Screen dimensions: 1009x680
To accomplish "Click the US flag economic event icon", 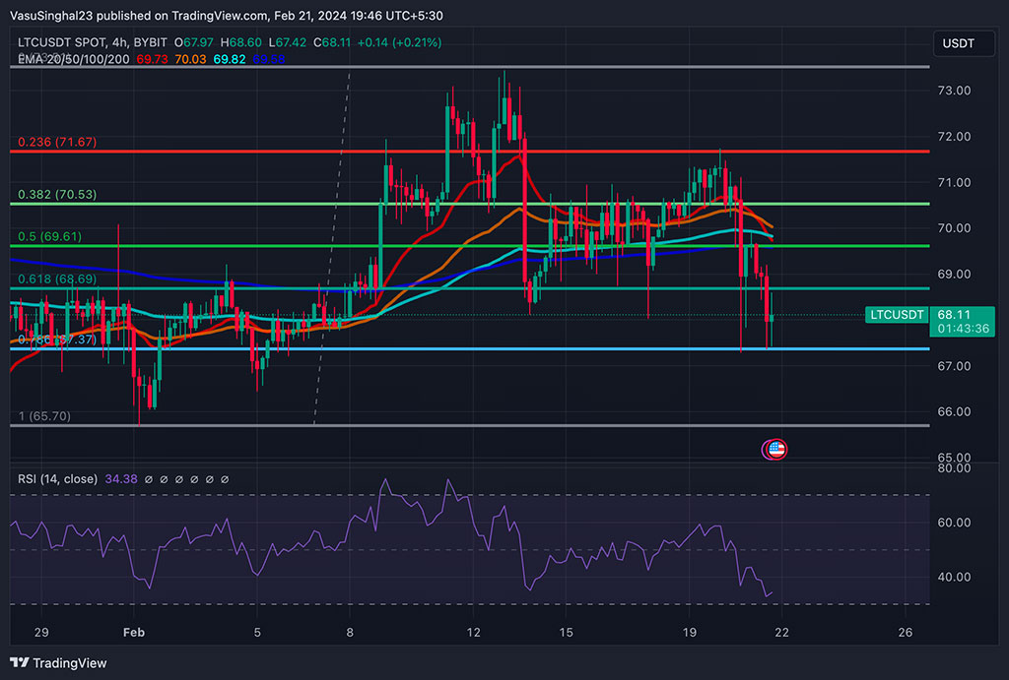I will coord(775,450).
